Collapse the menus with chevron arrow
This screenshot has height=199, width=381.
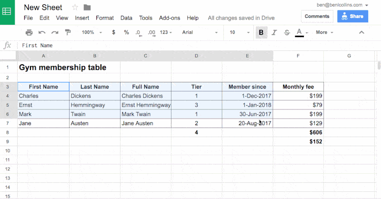[361, 32]
